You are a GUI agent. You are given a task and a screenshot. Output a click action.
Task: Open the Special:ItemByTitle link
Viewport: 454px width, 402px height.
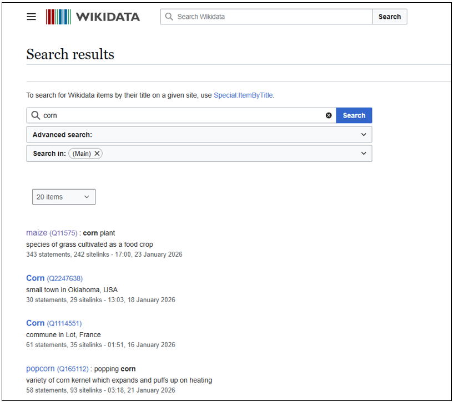pyautogui.click(x=243, y=95)
